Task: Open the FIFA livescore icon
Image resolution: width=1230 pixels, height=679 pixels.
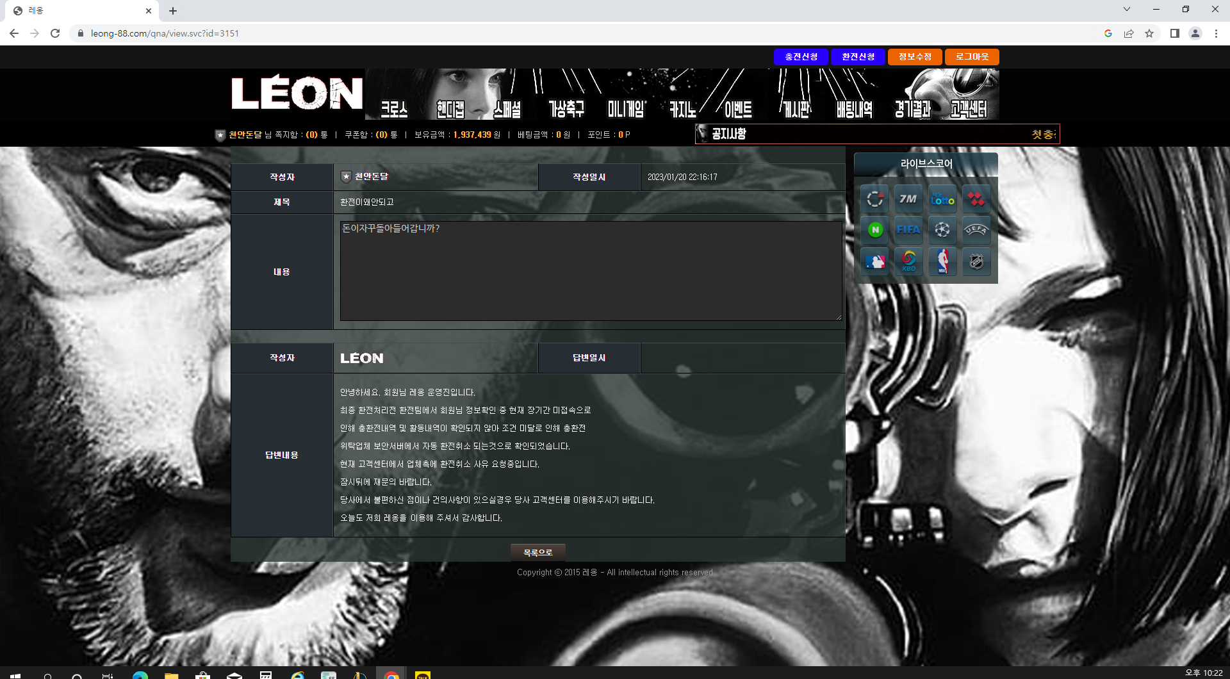Action: 908,229
